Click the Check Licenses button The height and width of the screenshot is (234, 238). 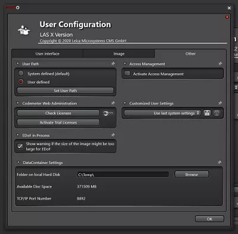pyautogui.click(x=58, y=113)
